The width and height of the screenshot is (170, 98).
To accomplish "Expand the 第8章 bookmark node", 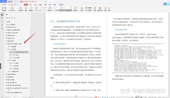I will [x=6, y=74].
